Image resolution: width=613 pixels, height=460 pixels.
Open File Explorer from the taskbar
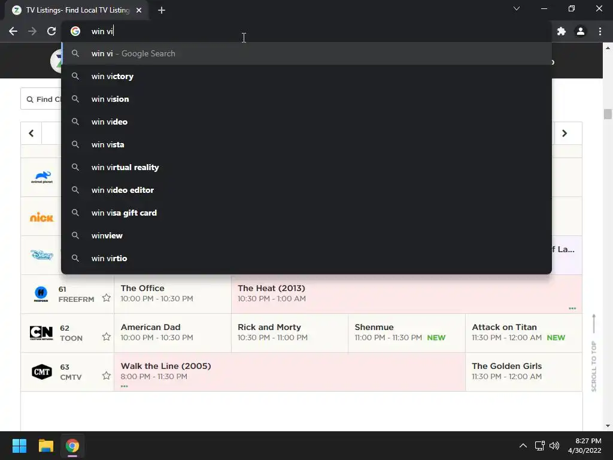click(x=45, y=446)
